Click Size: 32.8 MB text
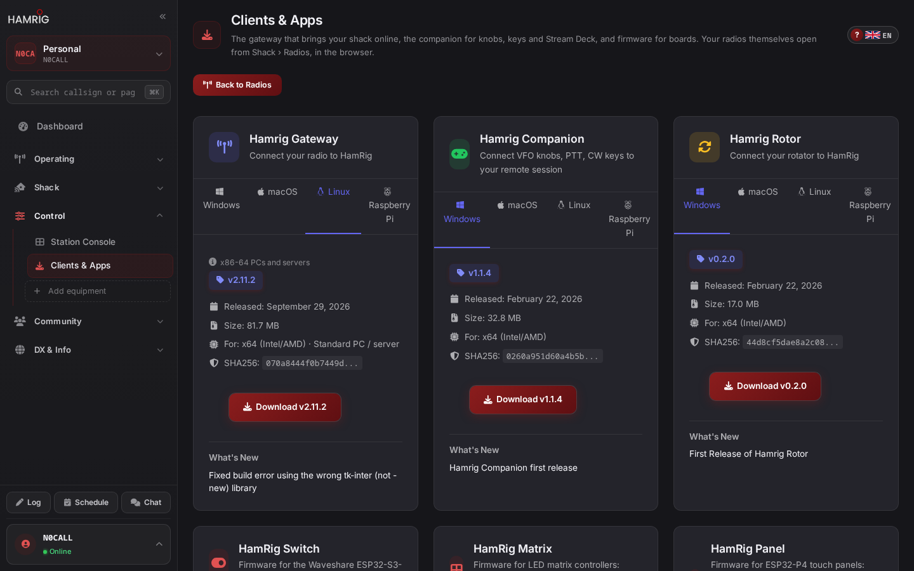Screen dimensions: 914x571 (x=493, y=318)
